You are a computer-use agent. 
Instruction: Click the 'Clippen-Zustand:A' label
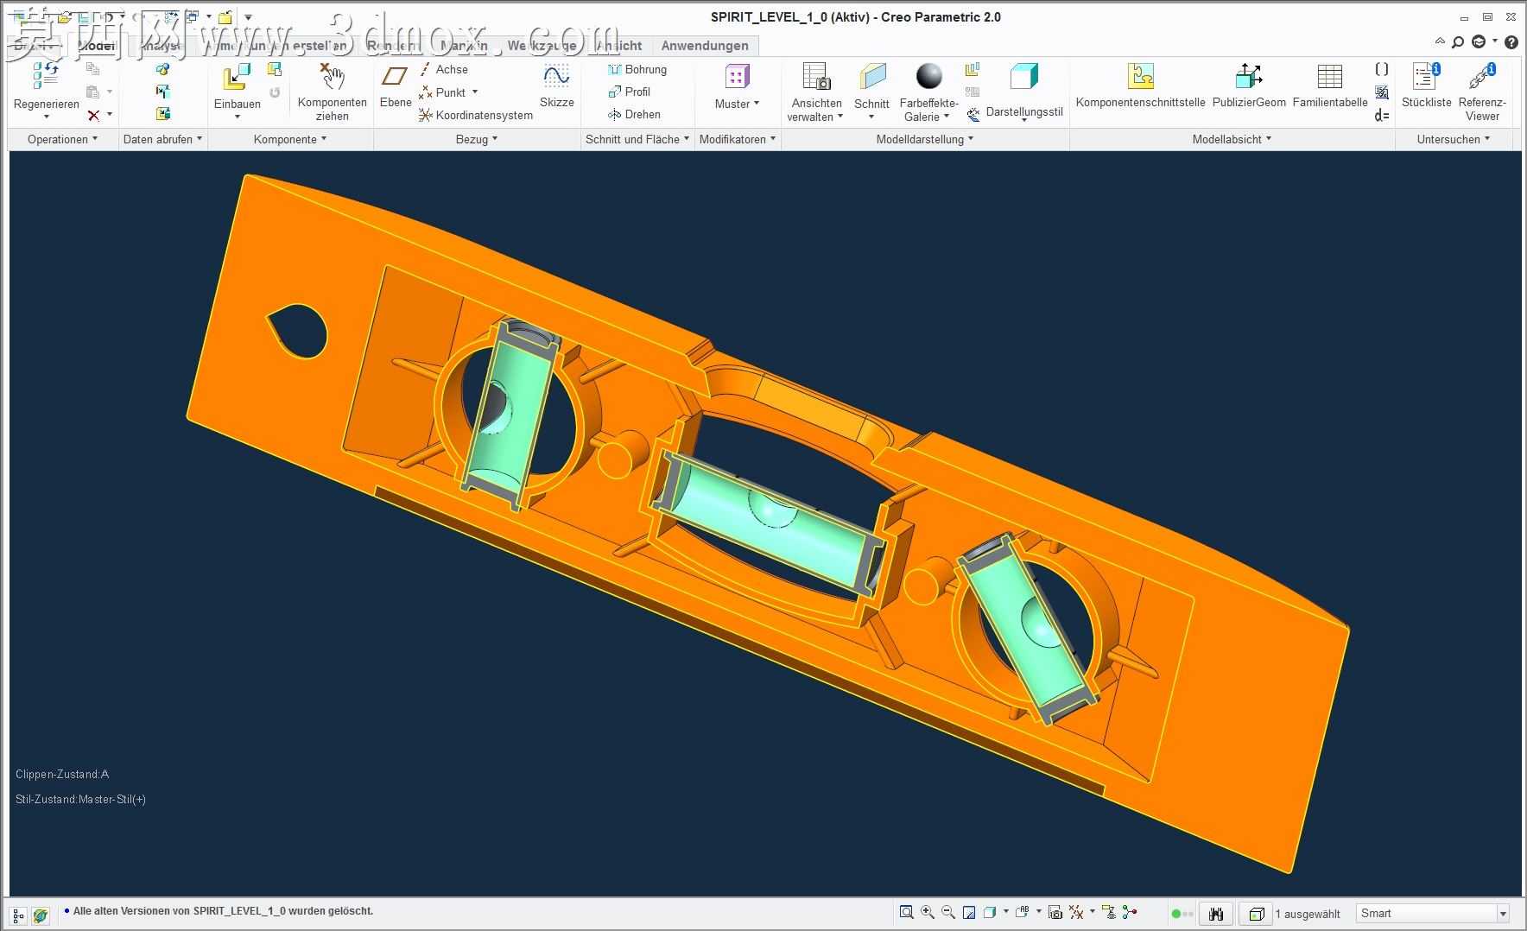click(x=62, y=774)
